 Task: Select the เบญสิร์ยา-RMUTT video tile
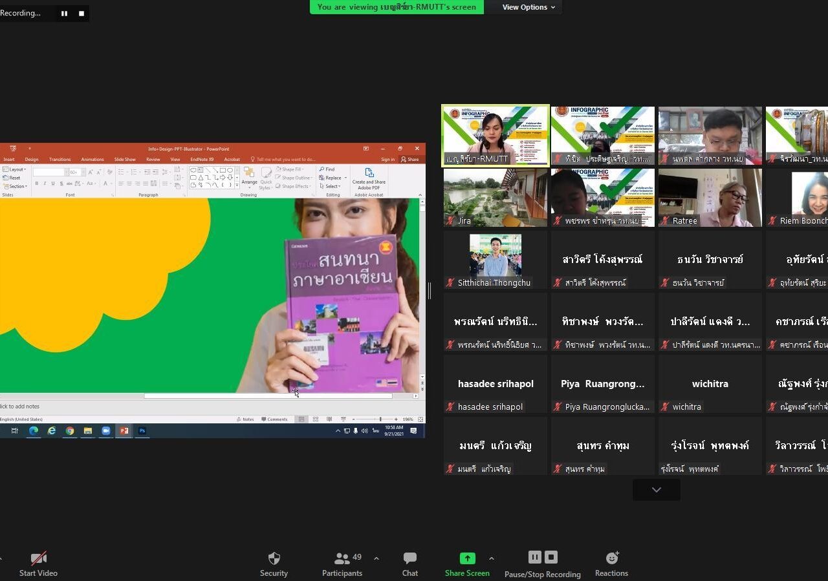click(496, 136)
